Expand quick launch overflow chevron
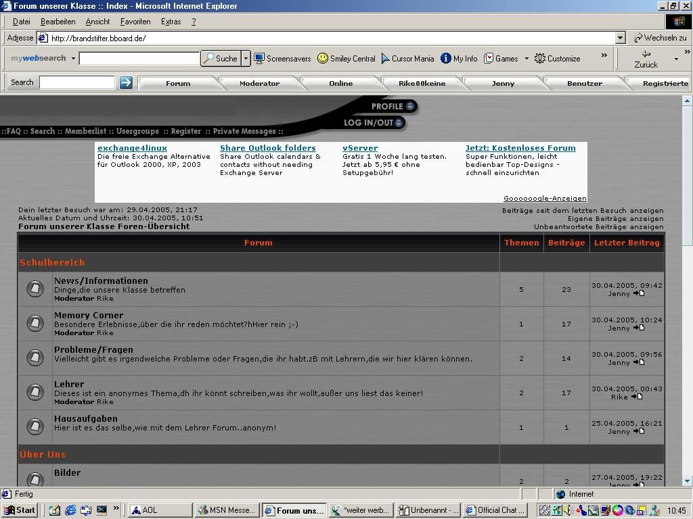 click(116, 508)
